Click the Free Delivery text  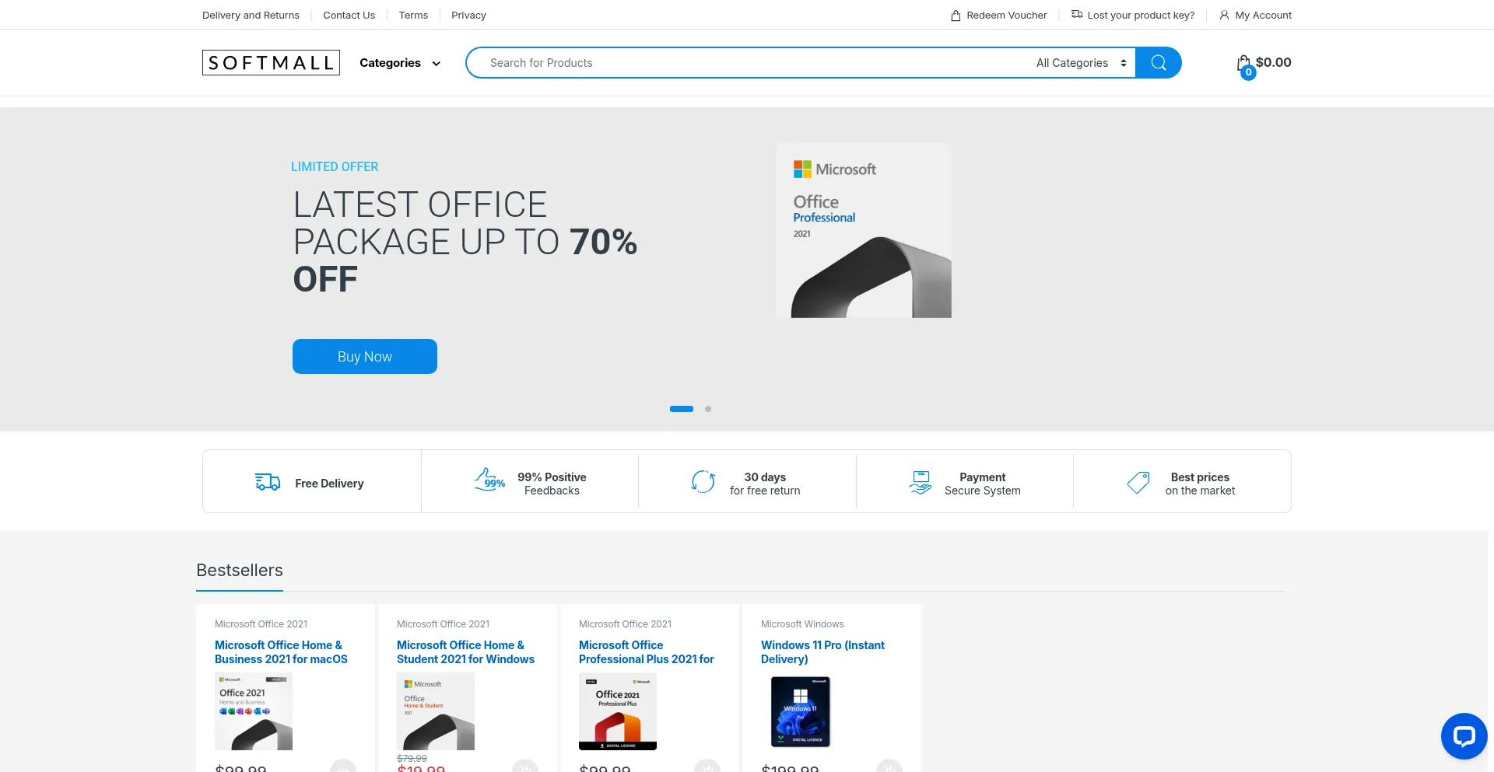click(329, 484)
